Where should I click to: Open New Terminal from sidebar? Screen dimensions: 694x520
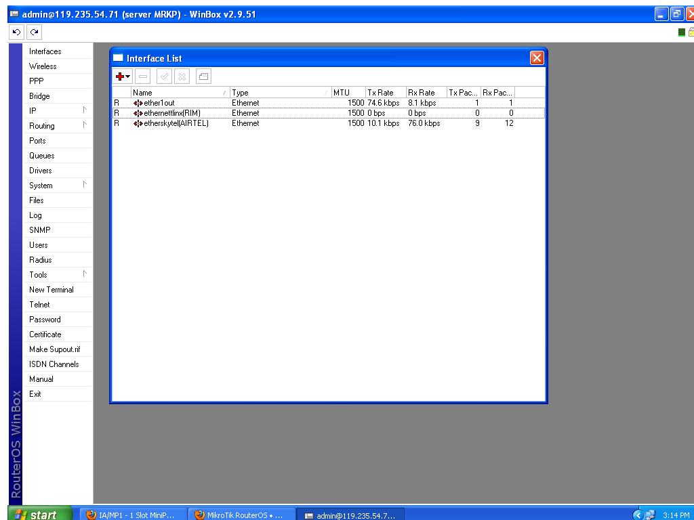pyautogui.click(x=52, y=290)
